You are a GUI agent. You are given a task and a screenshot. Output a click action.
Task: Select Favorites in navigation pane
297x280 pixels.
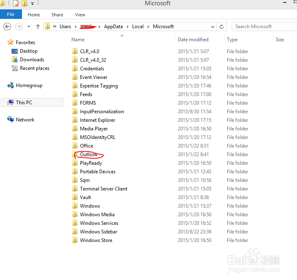coord(25,43)
